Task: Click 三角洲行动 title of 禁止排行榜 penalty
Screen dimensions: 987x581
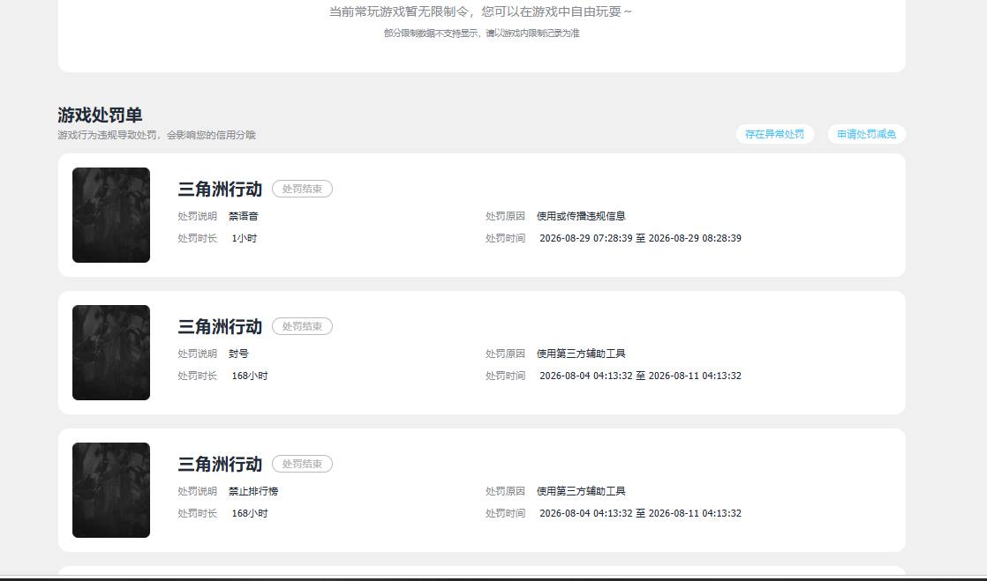Action: pos(220,464)
